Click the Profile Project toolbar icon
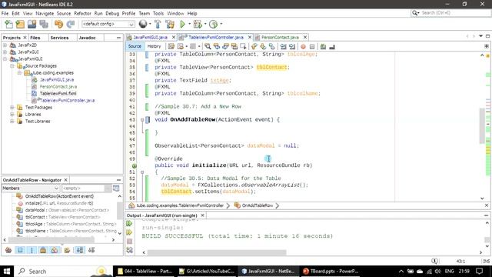Viewport: 492px width, 277px height. point(214,24)
